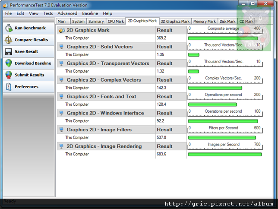Open the Advanced menu
The height and width of the screenshot is (209, 278).
tap(67, 13)
